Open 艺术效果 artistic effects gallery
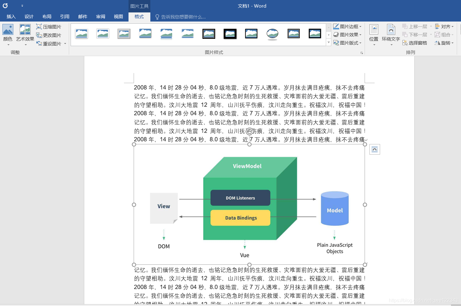This screenshot has height=306, width=461. pos(25,35)
